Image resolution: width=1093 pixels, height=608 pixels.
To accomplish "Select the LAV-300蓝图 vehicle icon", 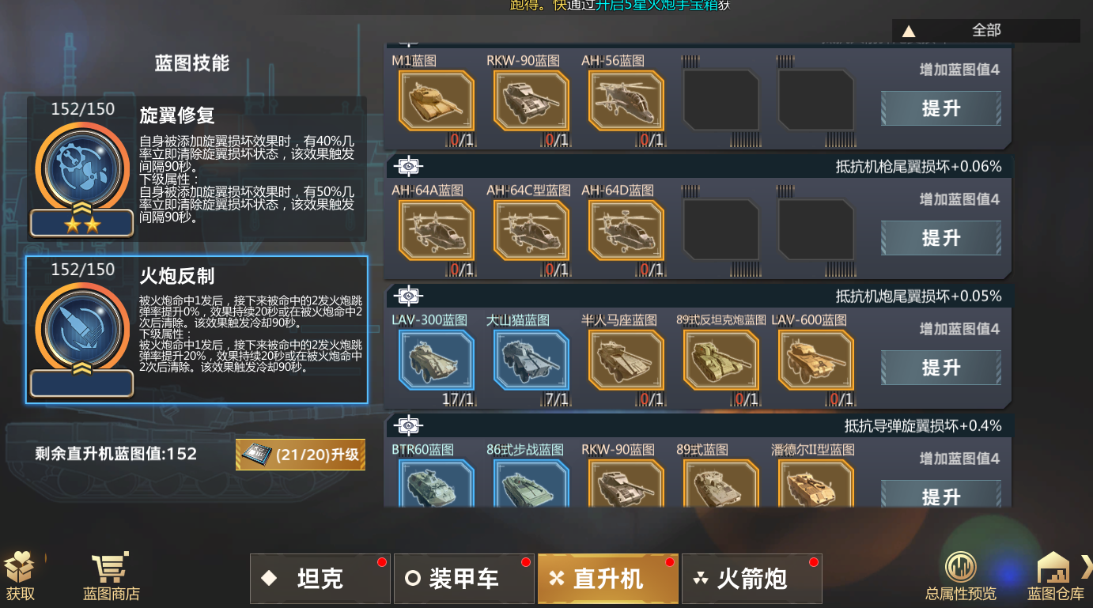I will pyautogui.click(x=436, y=360).
